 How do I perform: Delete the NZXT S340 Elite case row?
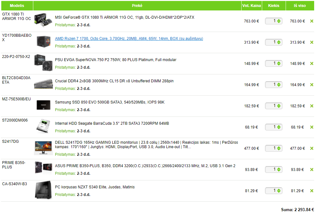click(312, 191)
